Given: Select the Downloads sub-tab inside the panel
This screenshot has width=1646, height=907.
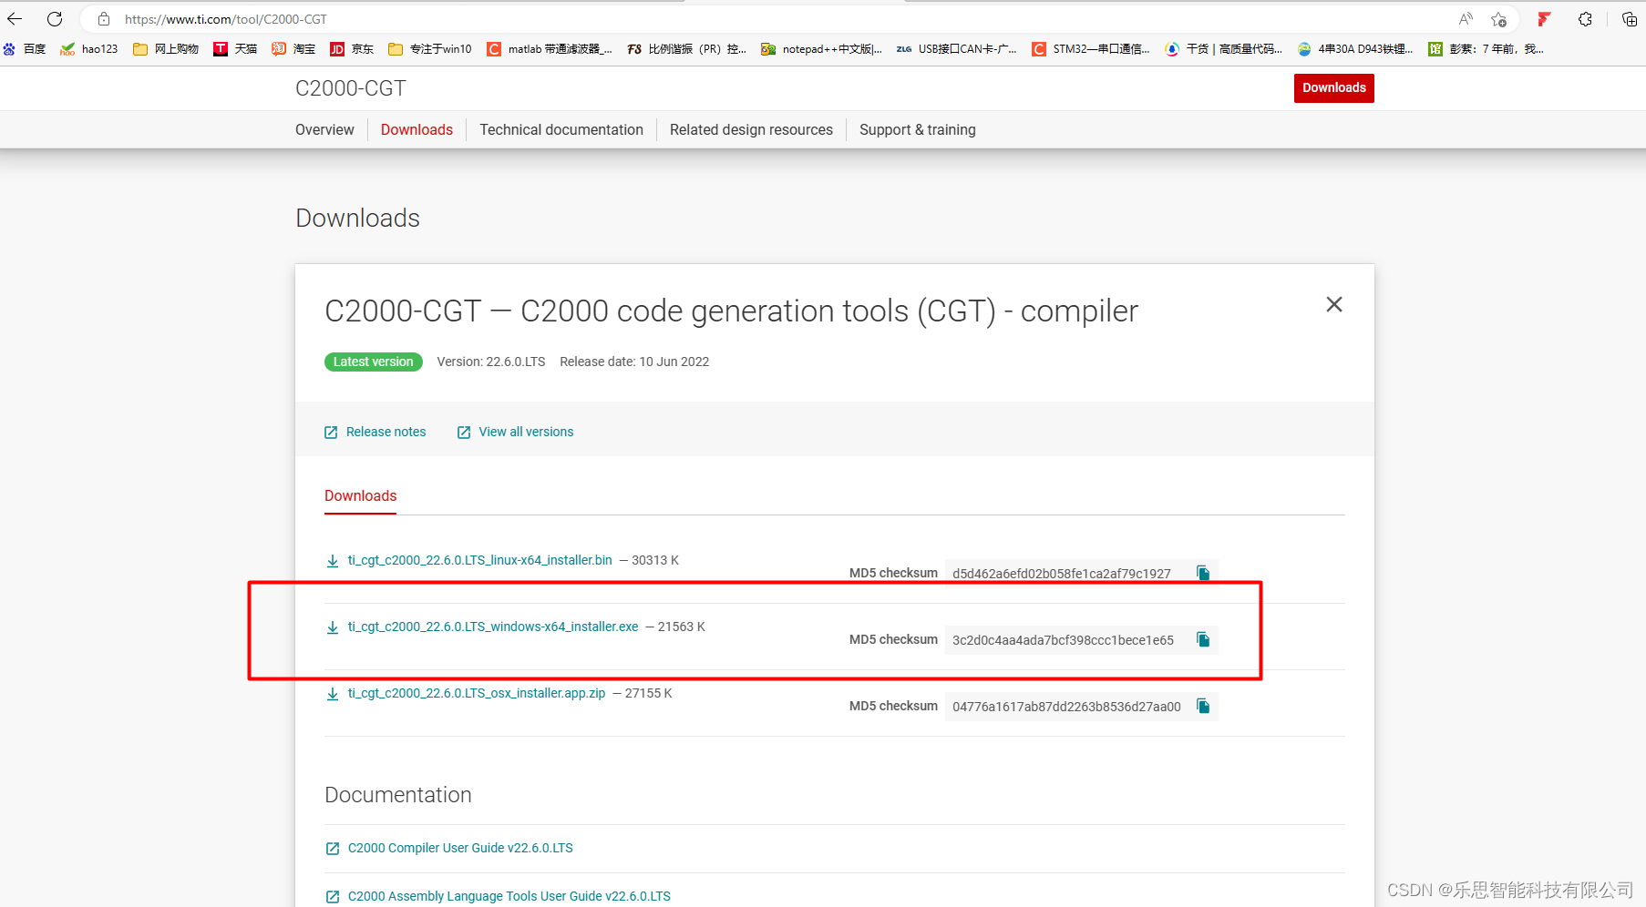Looking at the screenshot, I should (361, 496).
